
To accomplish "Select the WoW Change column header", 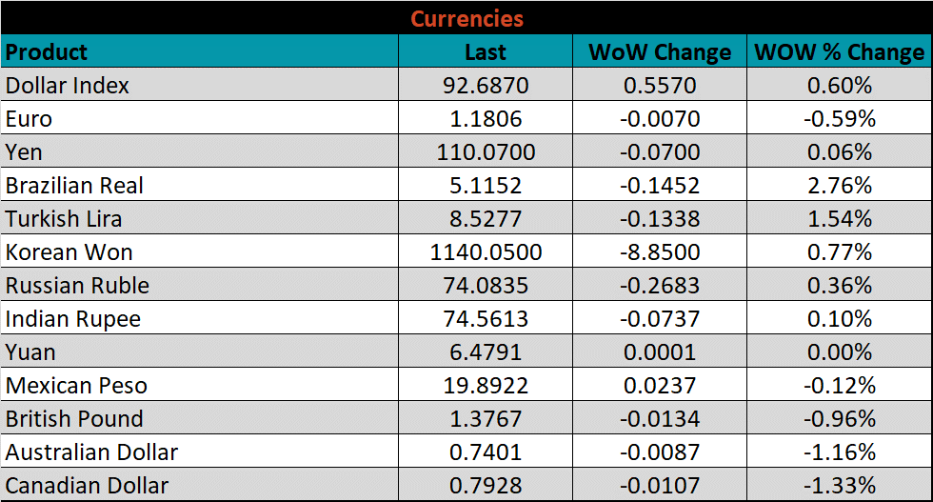I will pyautogui.click(x=660, y=52).
